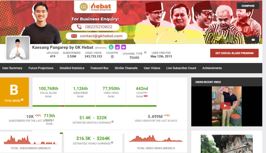266x153 pixels.
Task: Click the 442nd country rank
Action: point(142,88)
